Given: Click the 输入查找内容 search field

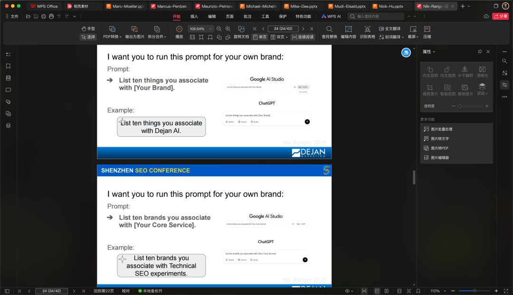Looking at the screenshot, I should 376,16.
